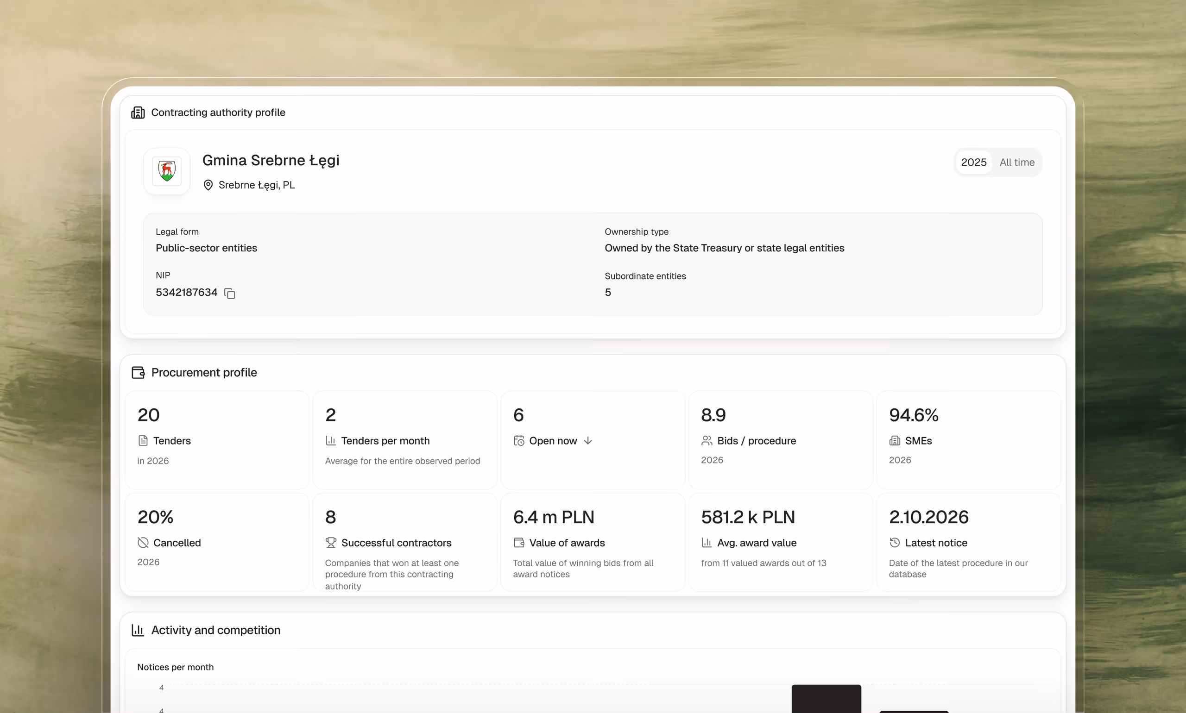Click the Gmina Srebrne Łęgi heading
The height and width of the screenshot is (713, 1186).
click(x=271, y=161)
